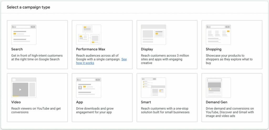This screenshot has height=130, width=269.
Task: Click 'Reach viewers on YouTube' description
Action: point(36,111)
